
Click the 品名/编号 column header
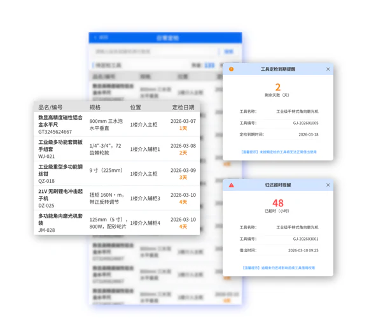coord(50,107)
